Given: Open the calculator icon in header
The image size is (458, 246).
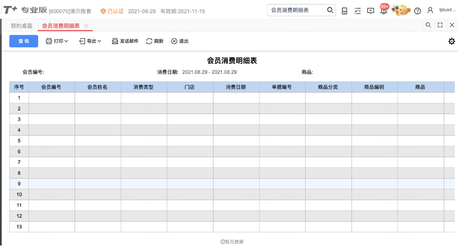Looking at the screenshot, I should point(344,11).
